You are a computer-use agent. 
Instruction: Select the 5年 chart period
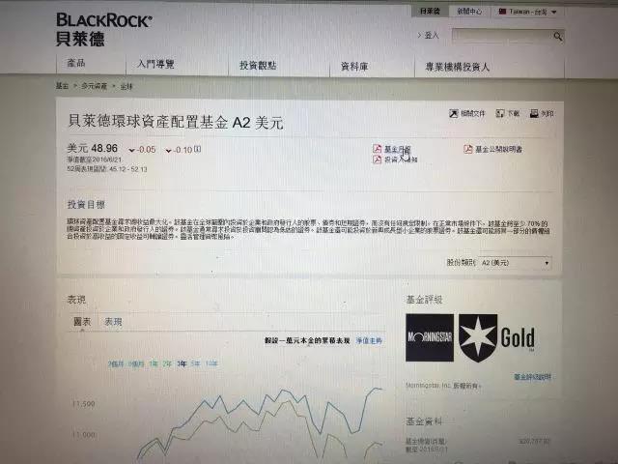195,363
